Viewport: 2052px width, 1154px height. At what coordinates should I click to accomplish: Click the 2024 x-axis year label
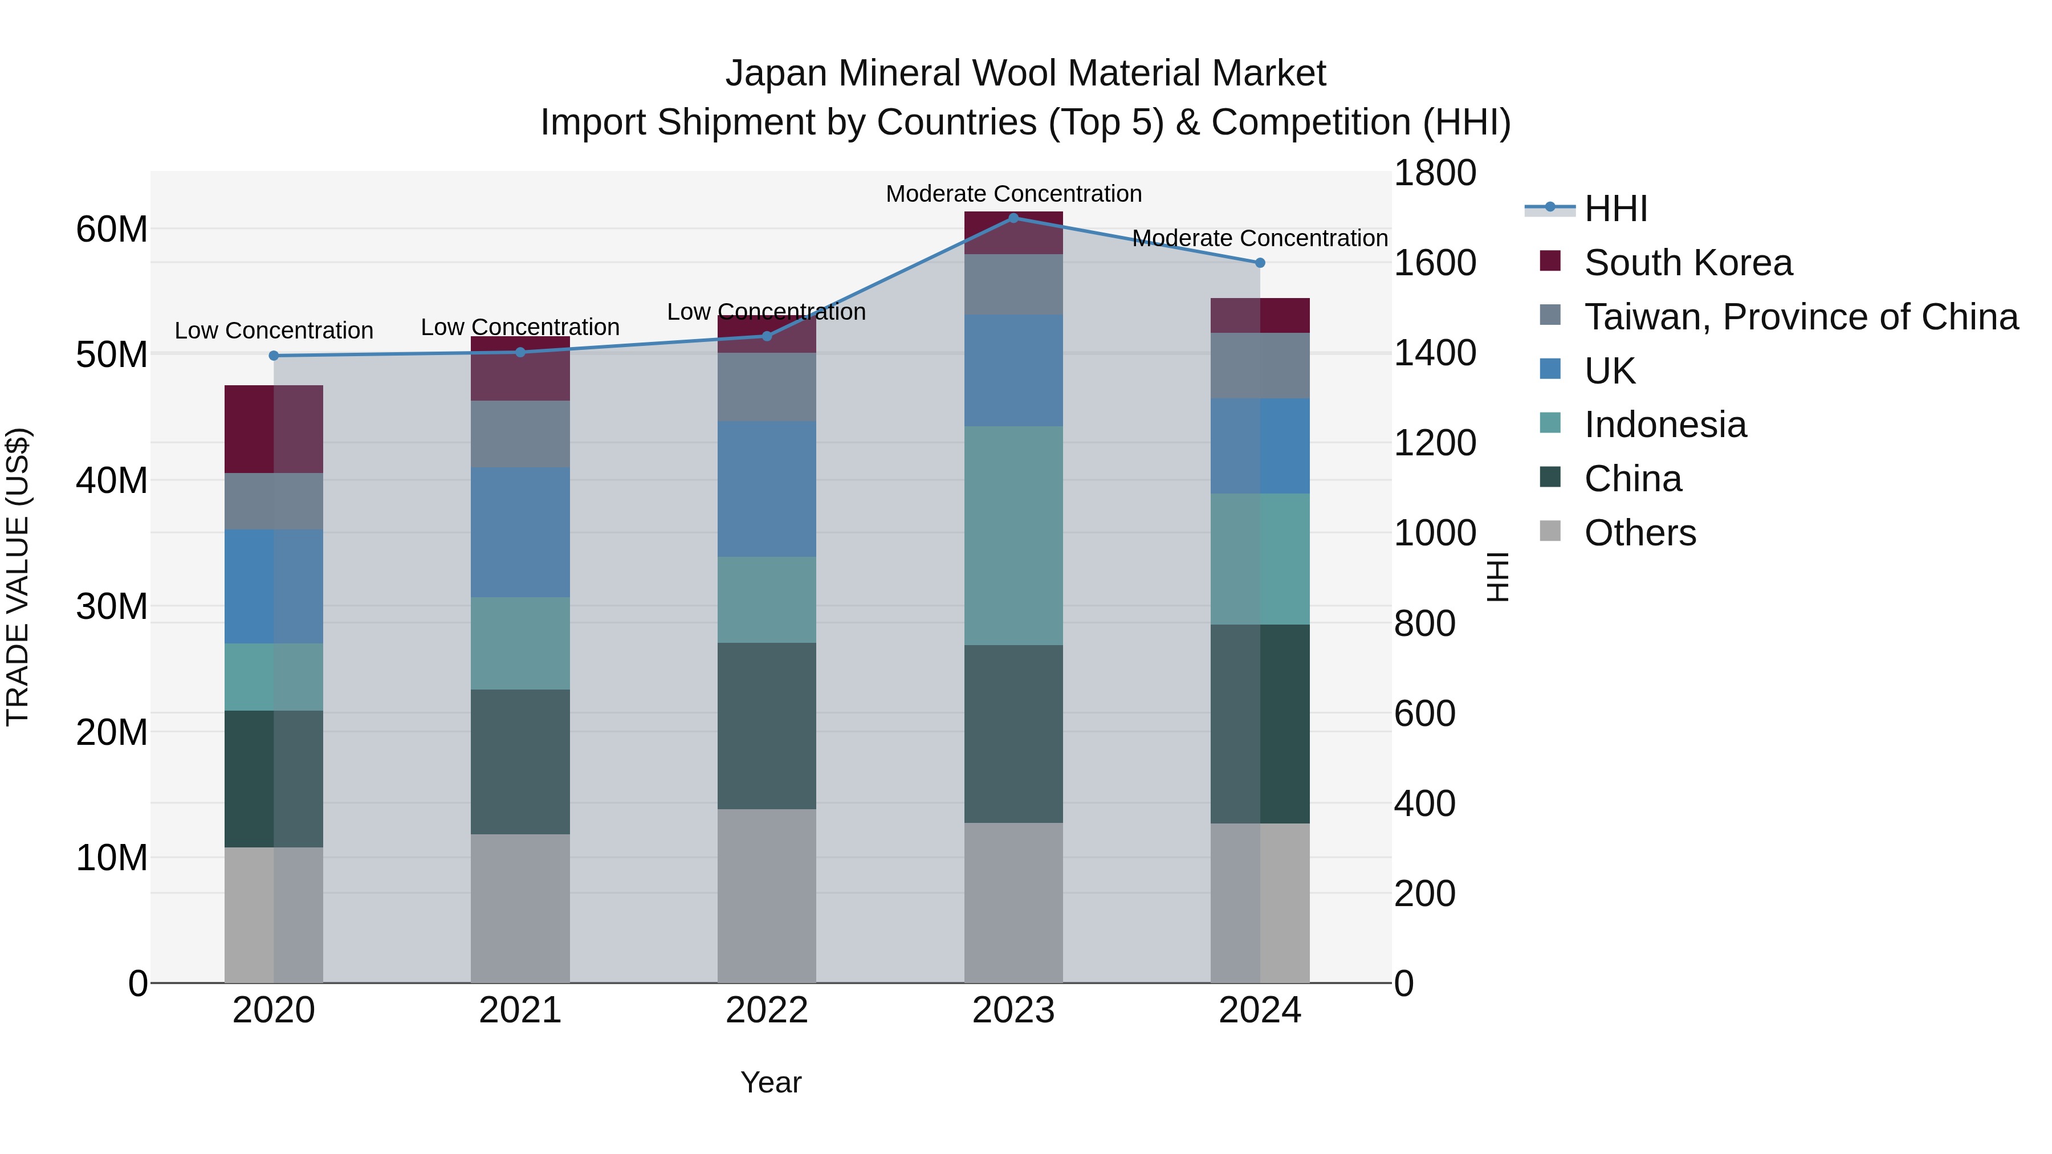1260,1010
